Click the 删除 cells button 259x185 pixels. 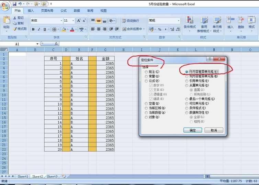pos(241,24)
